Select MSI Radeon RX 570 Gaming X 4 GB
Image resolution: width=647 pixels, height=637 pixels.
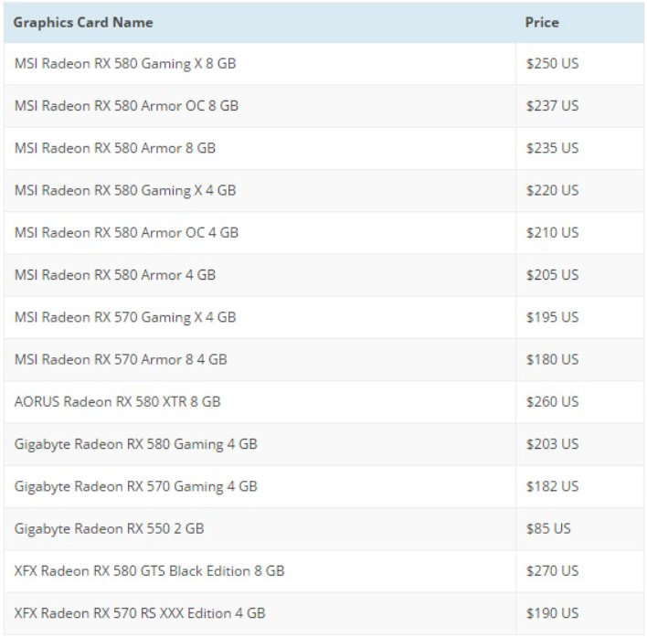tap(125, 317)
